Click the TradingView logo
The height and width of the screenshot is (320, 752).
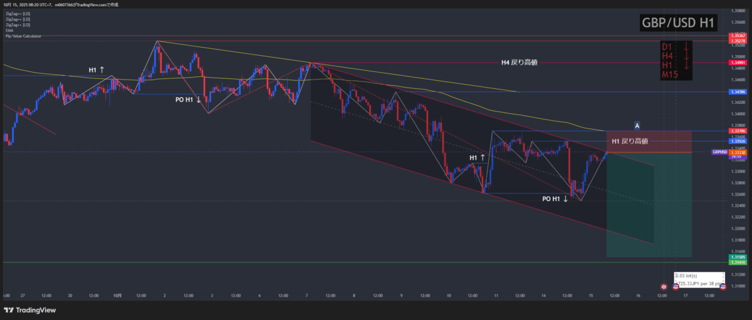click(x=30, y=310)
